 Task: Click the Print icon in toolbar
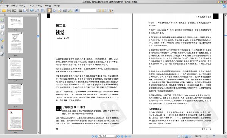pyautogui.click(x=20, y=11)
